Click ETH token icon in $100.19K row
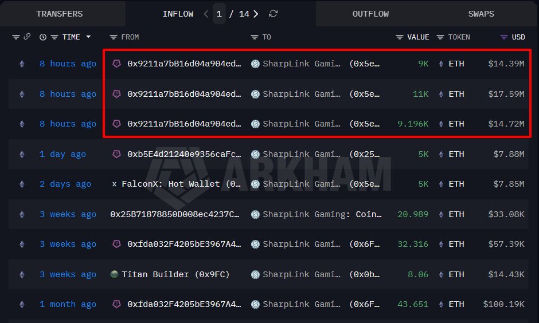Screen dimensions: 539x323 coord(441,304)
